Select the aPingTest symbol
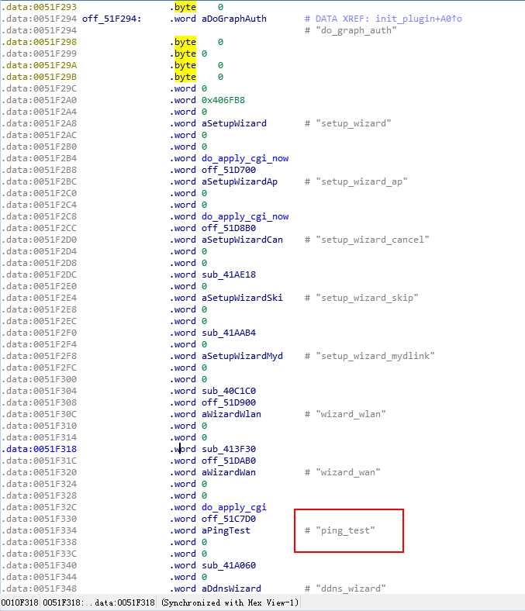This screenshot has width=525, height=611. coord(225,530)
